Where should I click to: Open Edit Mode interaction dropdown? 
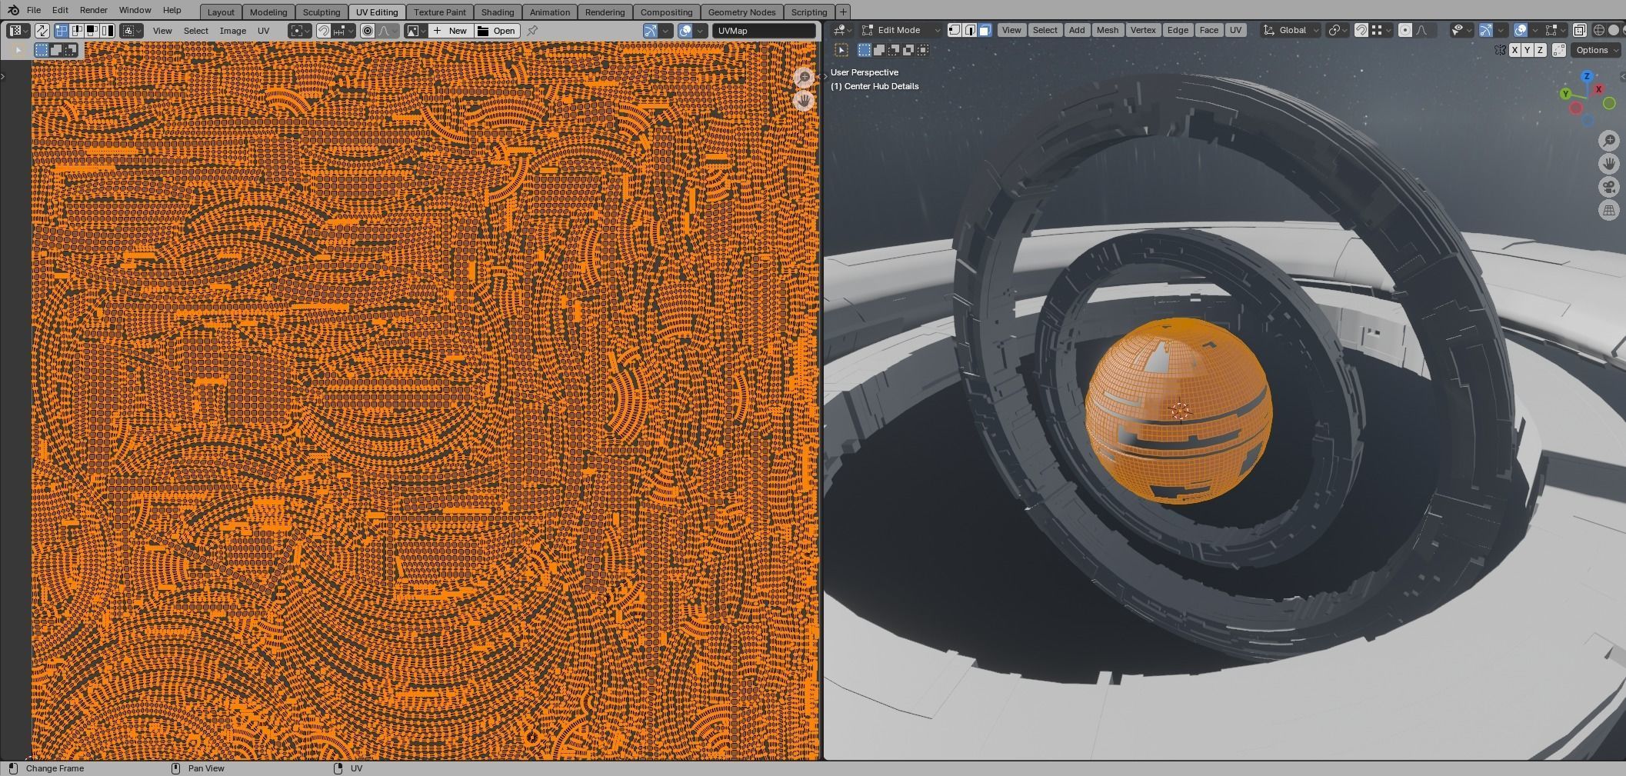coord(901,30)
